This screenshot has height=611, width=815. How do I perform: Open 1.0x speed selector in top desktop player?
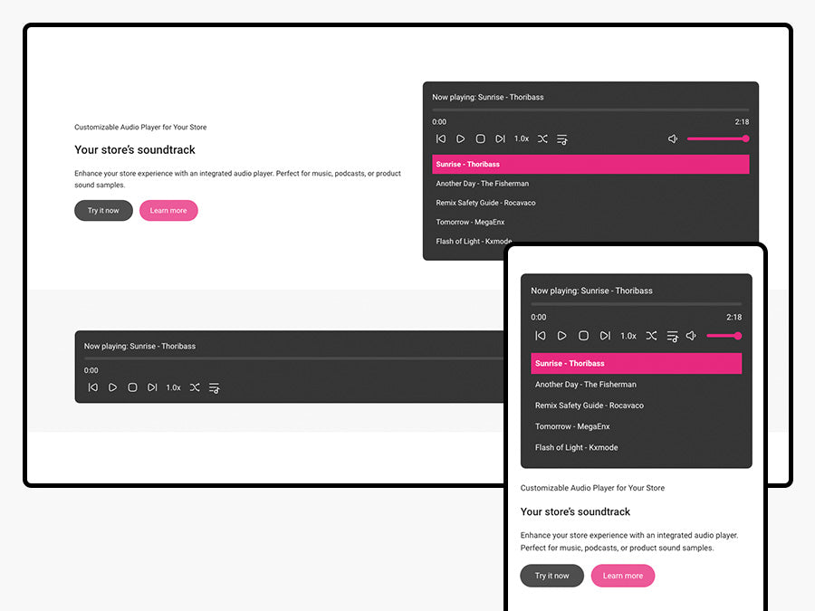522,138
